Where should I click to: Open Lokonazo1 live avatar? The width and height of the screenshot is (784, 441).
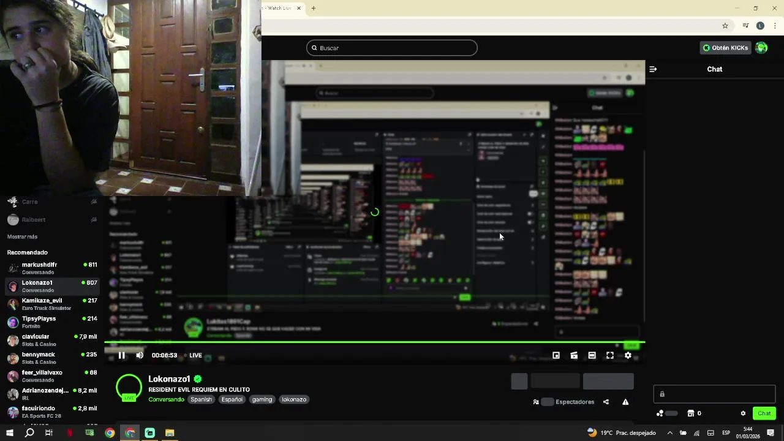point(129,387)
